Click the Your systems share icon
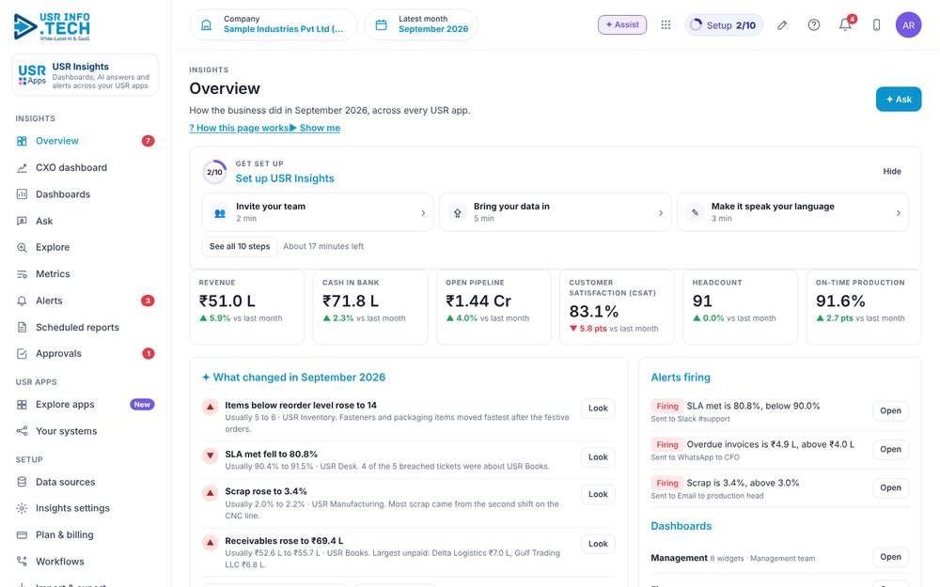The height and width of the screenshot is (587, 940). tap(23, 431)
